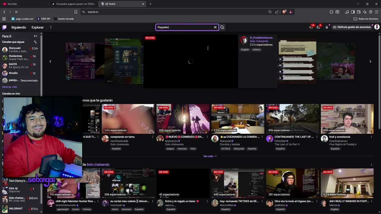Open the three-dot menu beside Explorar
The image size is (381, 214).
[51, 27]
